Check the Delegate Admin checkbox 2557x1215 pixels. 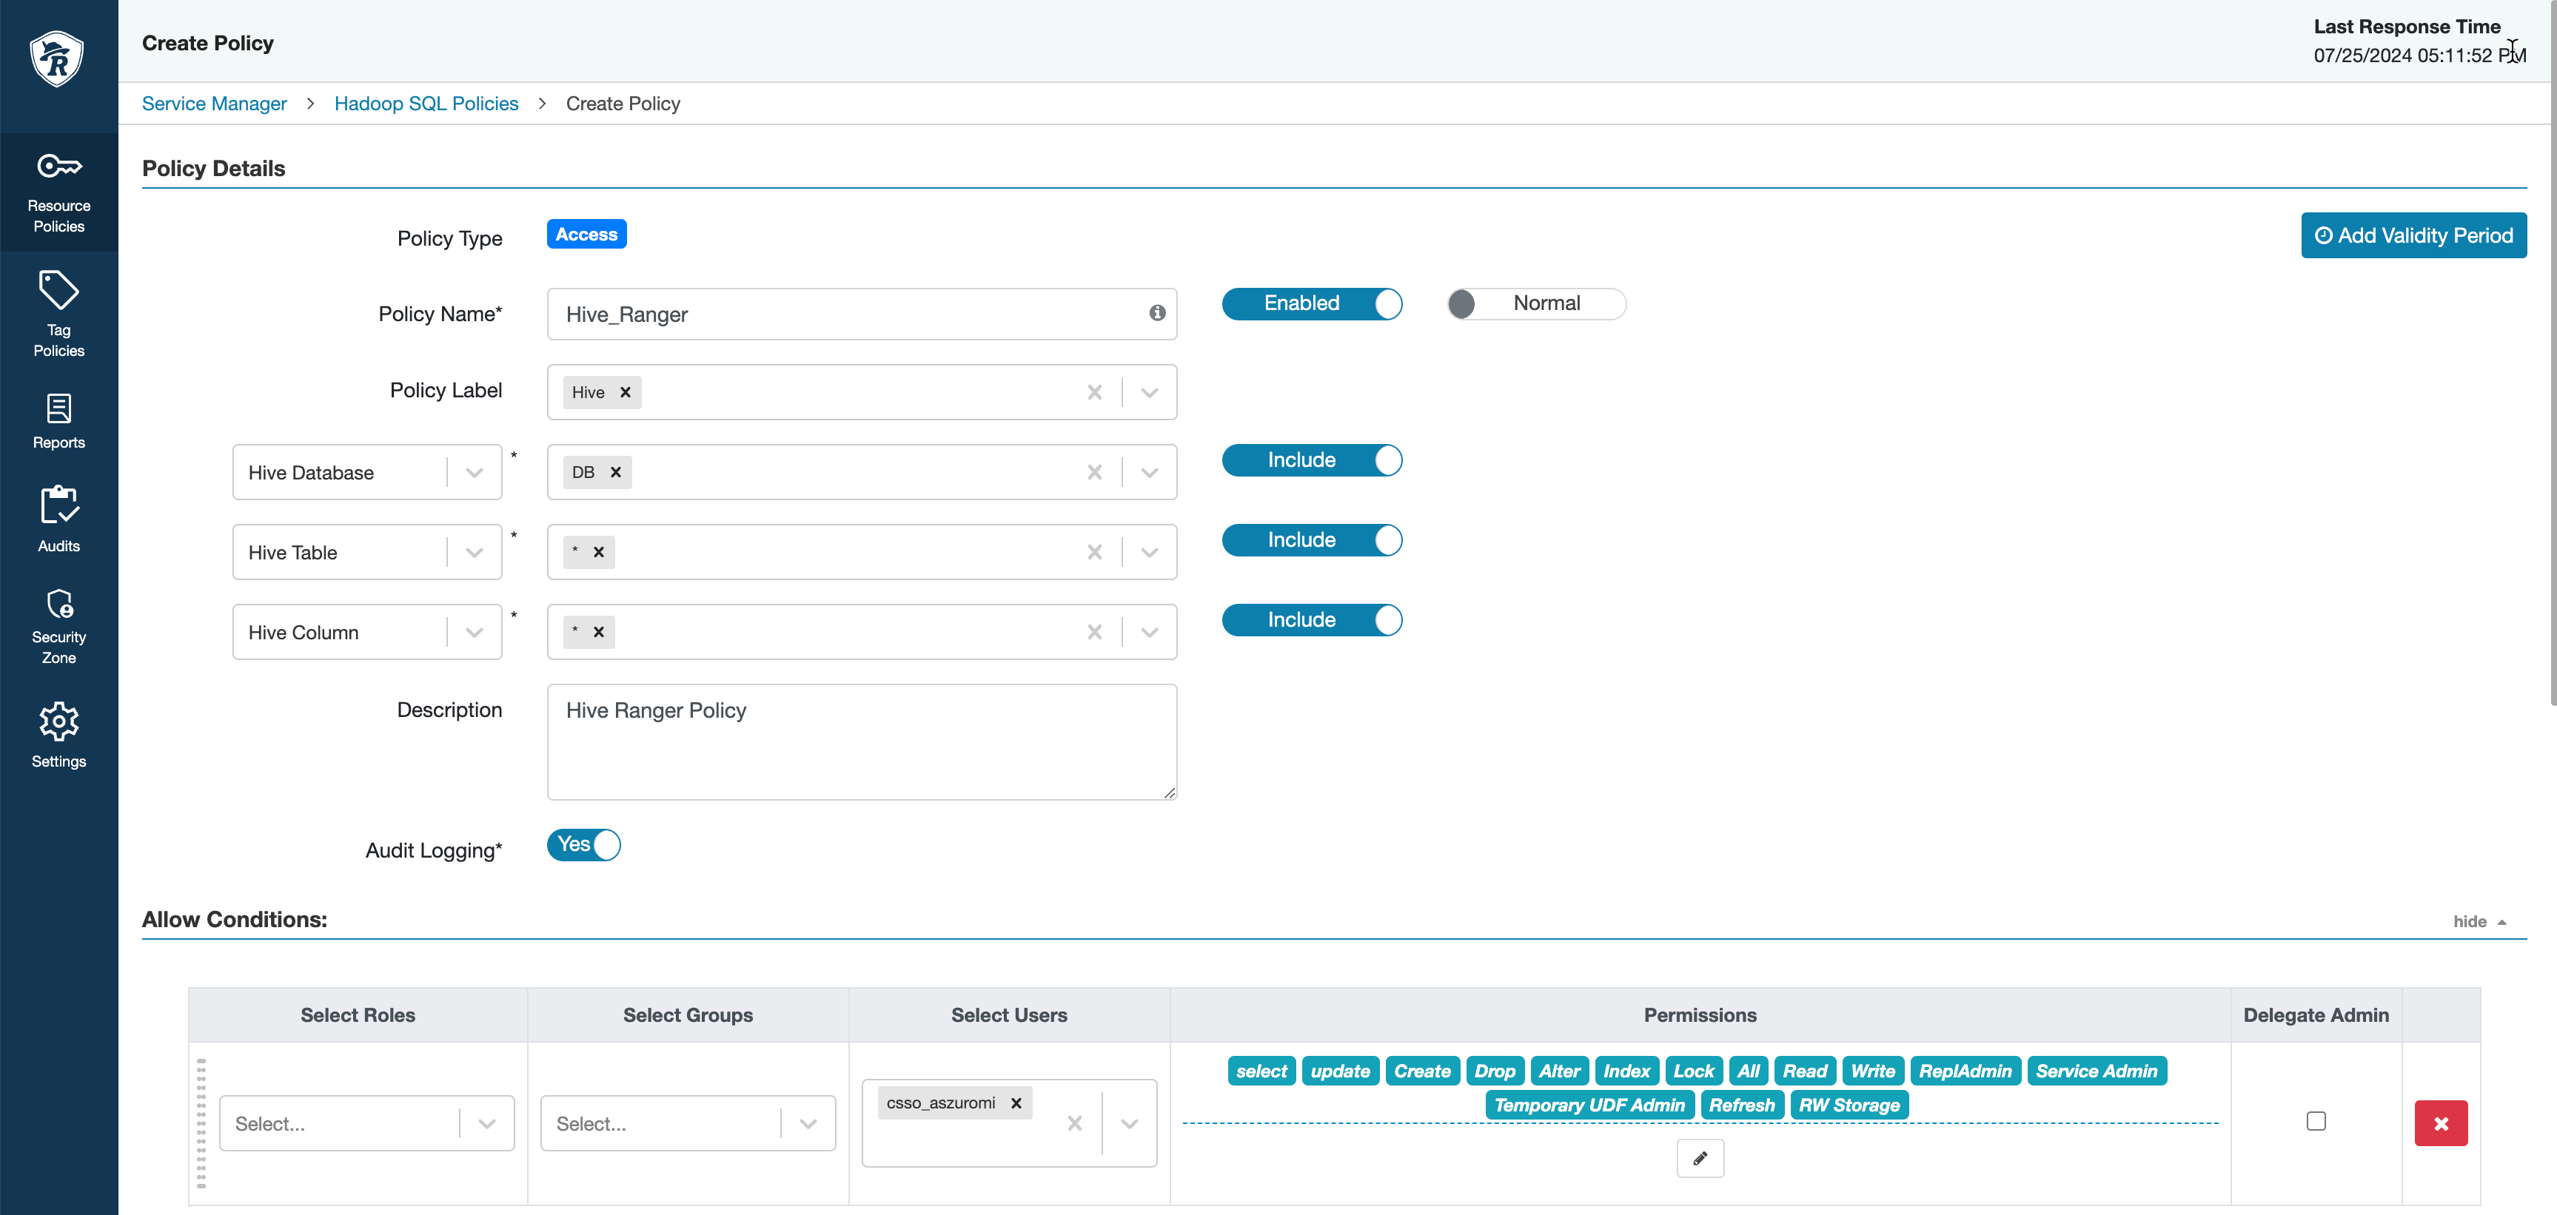[2315, 1121]
